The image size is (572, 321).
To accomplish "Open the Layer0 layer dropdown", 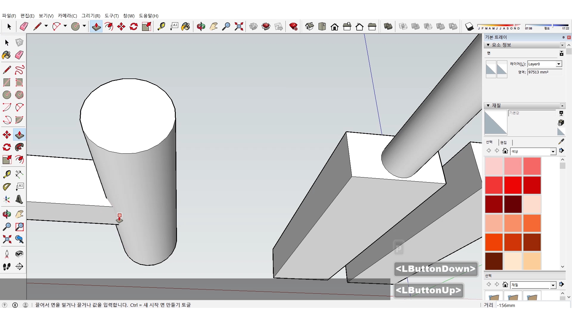I will coord(559,64).
